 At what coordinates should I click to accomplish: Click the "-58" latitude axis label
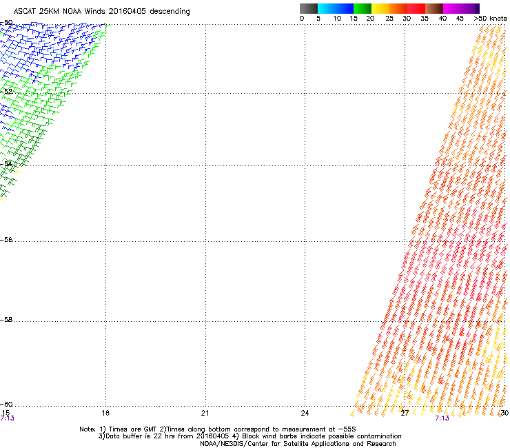(x=6, y=320)
